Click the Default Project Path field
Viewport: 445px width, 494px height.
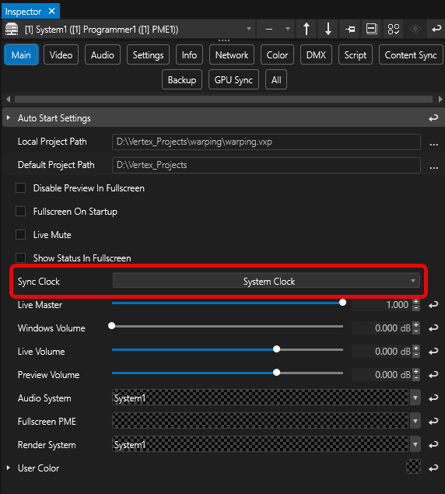tap(266, 165)
